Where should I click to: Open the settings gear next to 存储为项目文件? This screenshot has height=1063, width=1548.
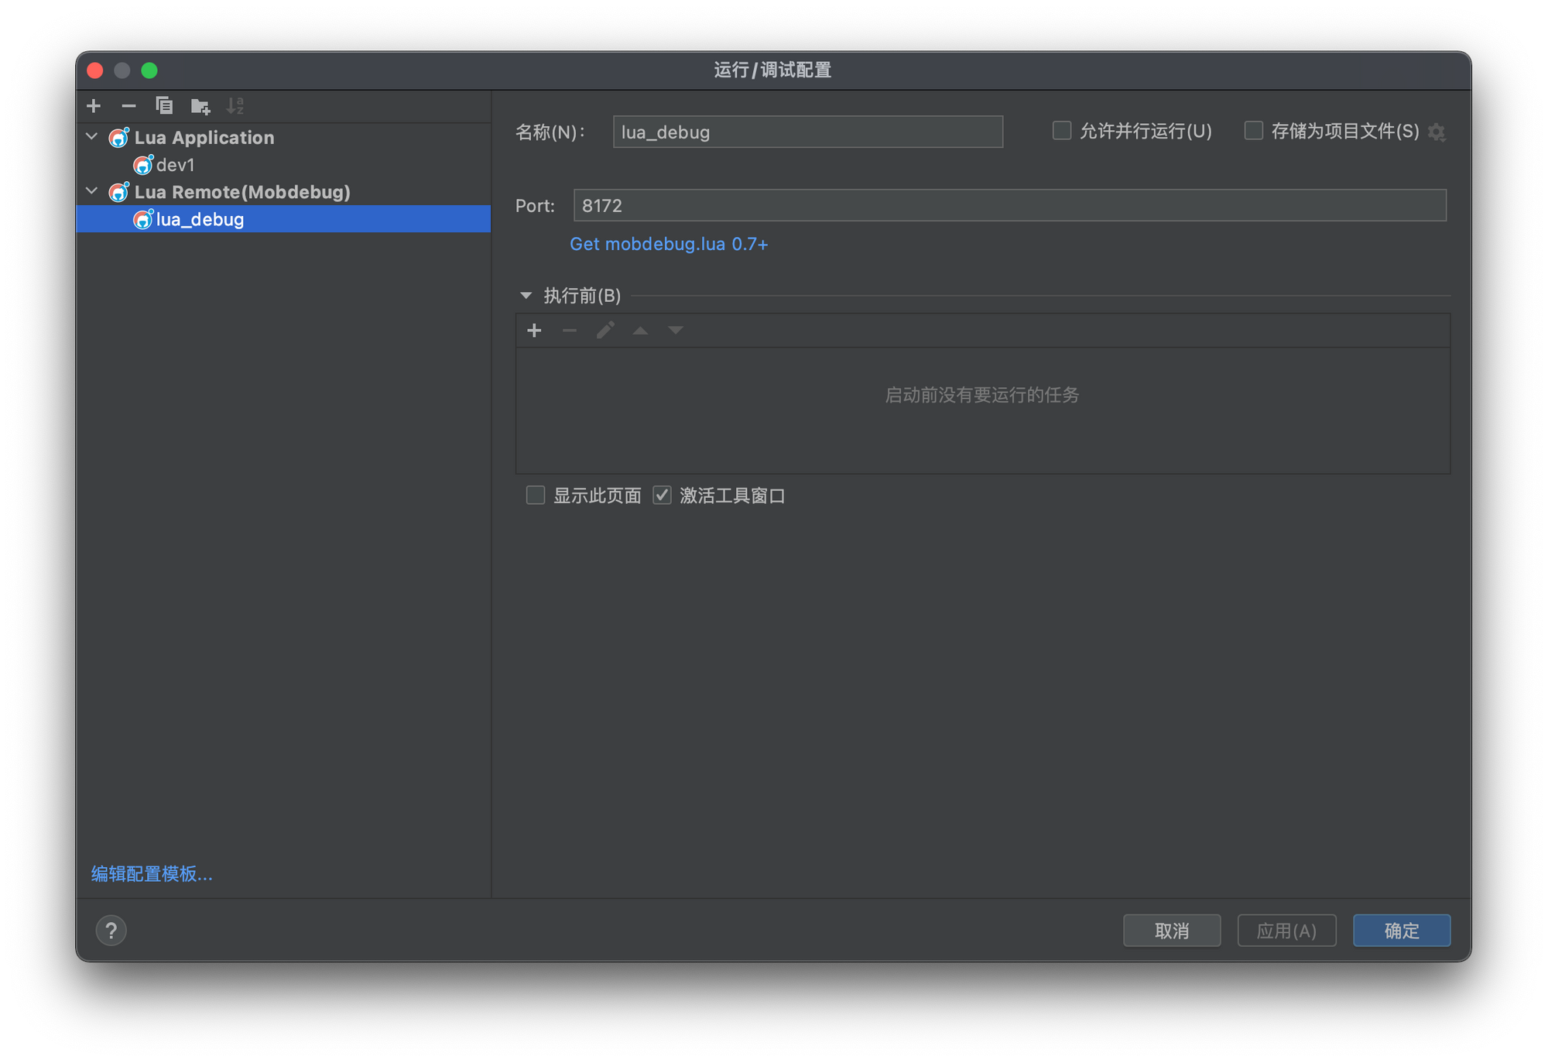pyautogui.click(x=1437, y=132)
